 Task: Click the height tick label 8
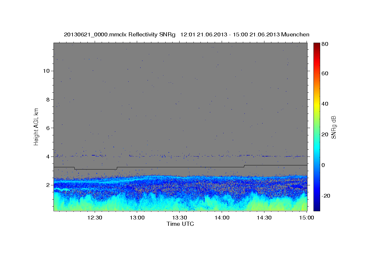point(47,99)
